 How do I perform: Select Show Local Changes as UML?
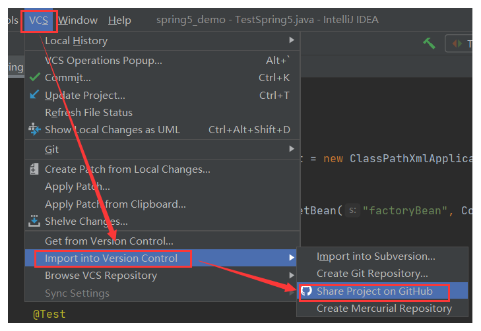click(x=162, y=130)
